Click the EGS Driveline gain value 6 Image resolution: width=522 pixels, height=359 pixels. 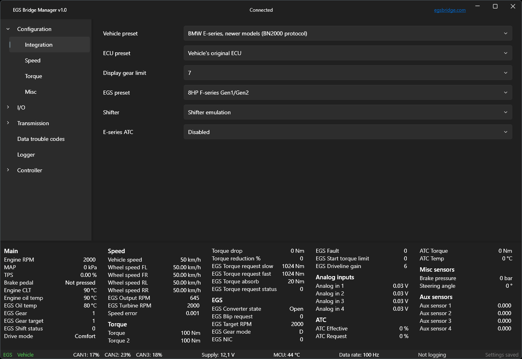[x=406, y=266]
